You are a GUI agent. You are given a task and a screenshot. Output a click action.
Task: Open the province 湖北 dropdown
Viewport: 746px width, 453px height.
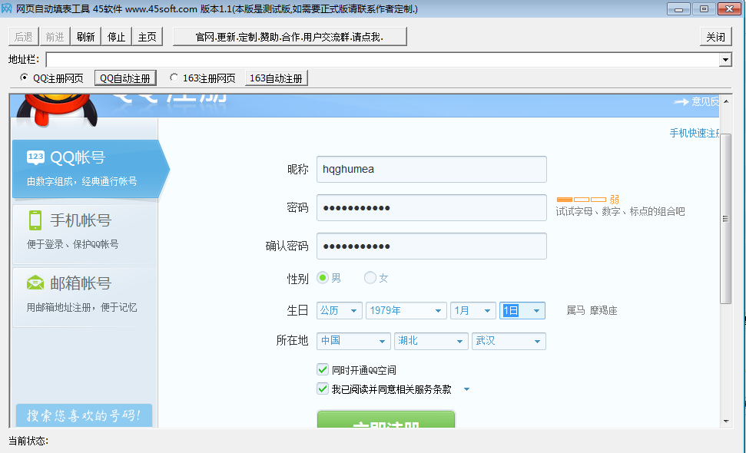click(x=429, y=341)
